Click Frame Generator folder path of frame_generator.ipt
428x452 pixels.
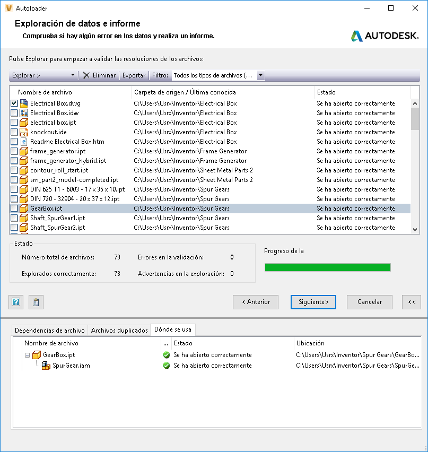coord(190,151)
